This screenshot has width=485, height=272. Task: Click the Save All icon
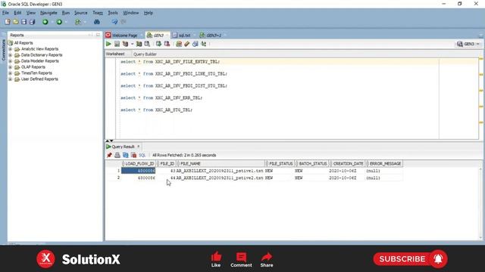[32, 22]
